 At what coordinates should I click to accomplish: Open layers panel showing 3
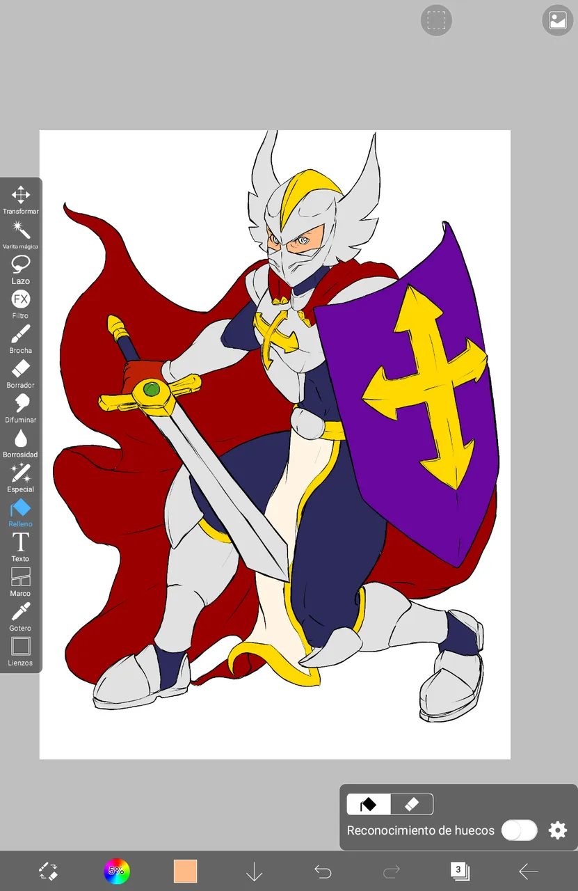pyautogui.click(x=460, y=871)
